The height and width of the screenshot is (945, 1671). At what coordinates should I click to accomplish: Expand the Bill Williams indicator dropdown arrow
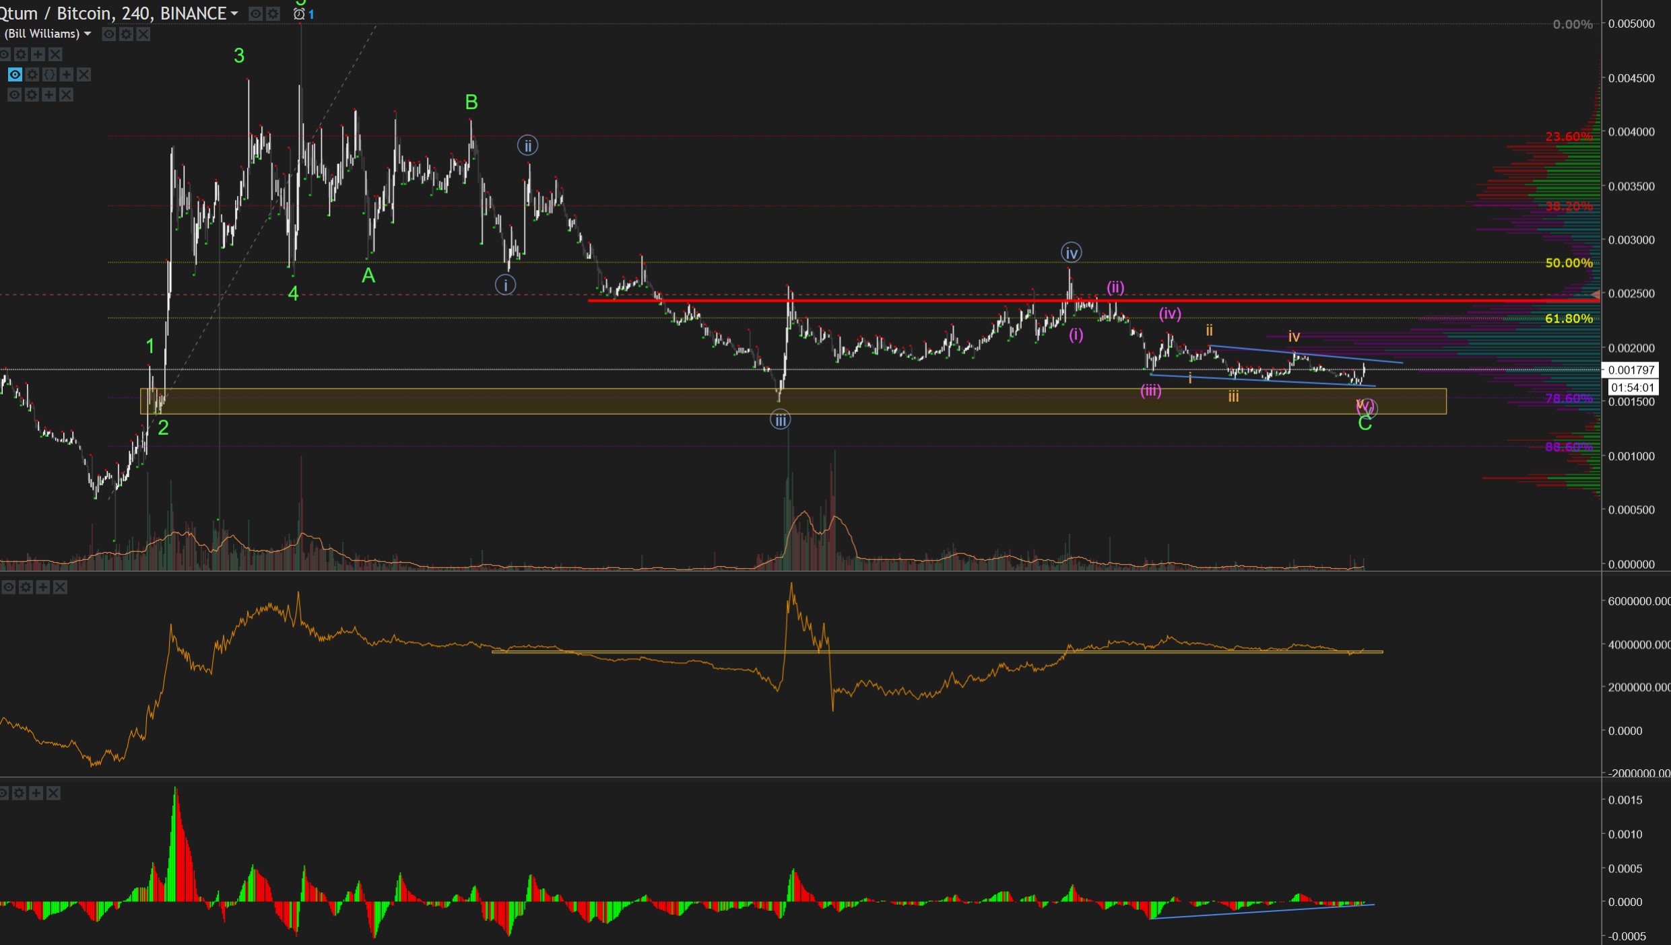88,34
